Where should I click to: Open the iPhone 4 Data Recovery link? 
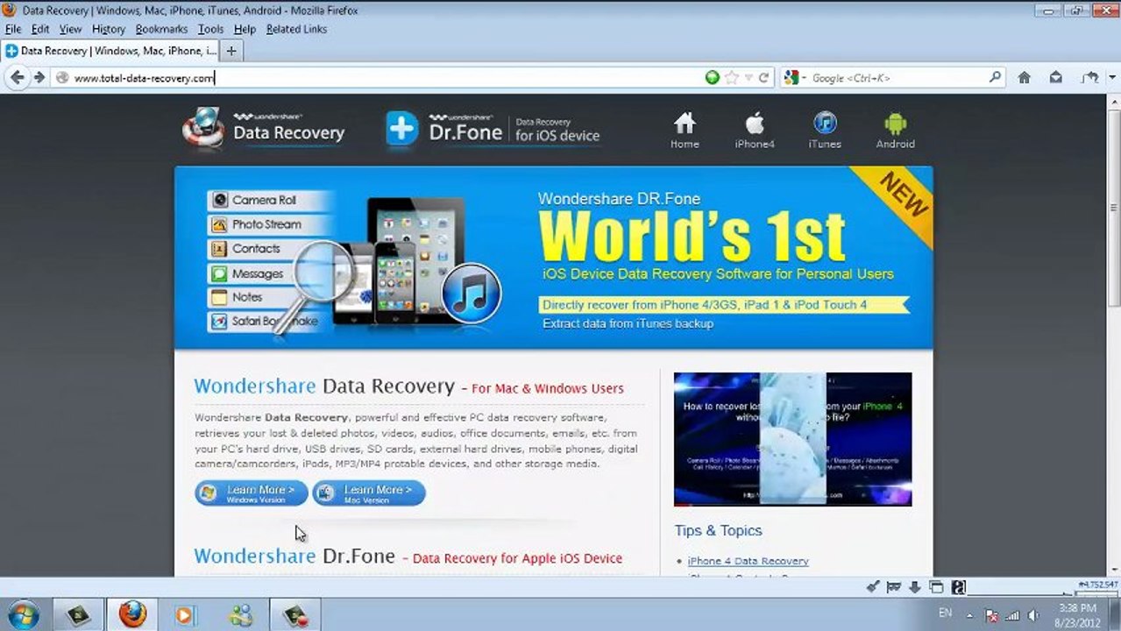pyautogui.click(x=748, y=561)
